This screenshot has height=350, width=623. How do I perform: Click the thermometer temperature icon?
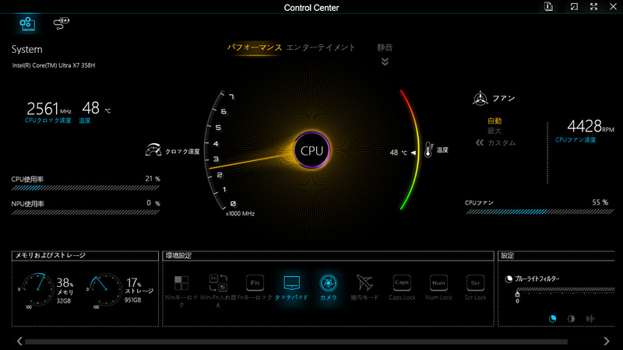point(428,149)
